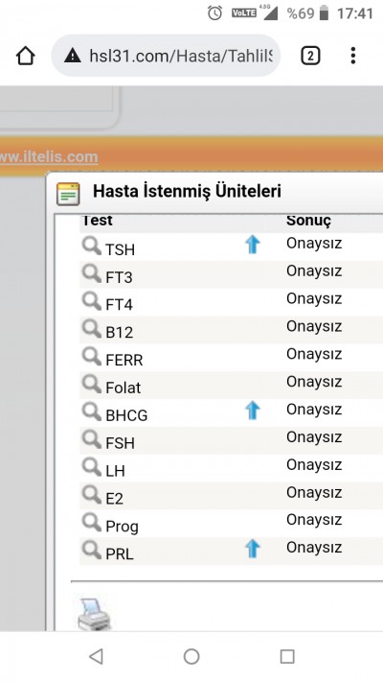Open magnifier icon beside FERR test
383x682 pixels.
pyautogui.click(x=92, y=357)
